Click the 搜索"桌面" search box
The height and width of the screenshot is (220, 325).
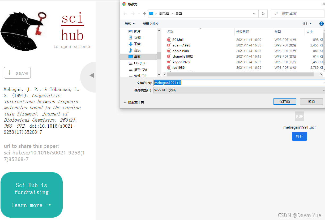(x=298, y=14)
